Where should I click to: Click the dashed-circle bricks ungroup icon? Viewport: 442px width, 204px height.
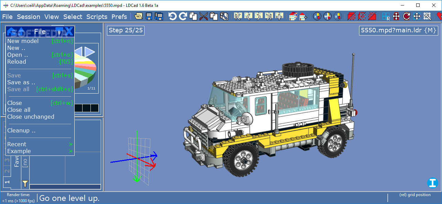(x=338, y=16)
